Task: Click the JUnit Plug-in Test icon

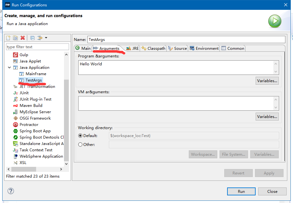Action: [16, 99]
